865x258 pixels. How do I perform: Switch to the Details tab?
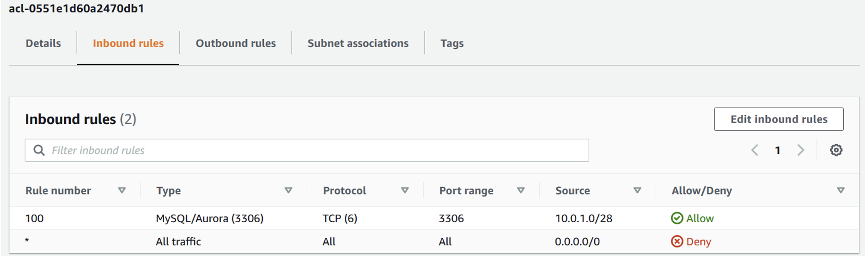click(43, 43)
